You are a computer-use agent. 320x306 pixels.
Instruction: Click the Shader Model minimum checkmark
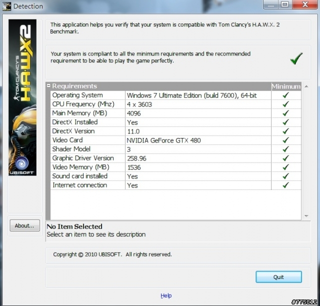coord(285,149)
